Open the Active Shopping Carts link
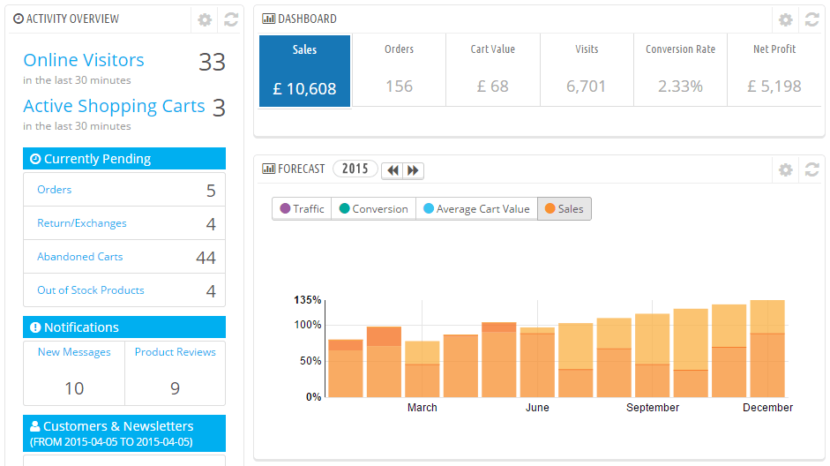830x466 pixels. (114, 107)
